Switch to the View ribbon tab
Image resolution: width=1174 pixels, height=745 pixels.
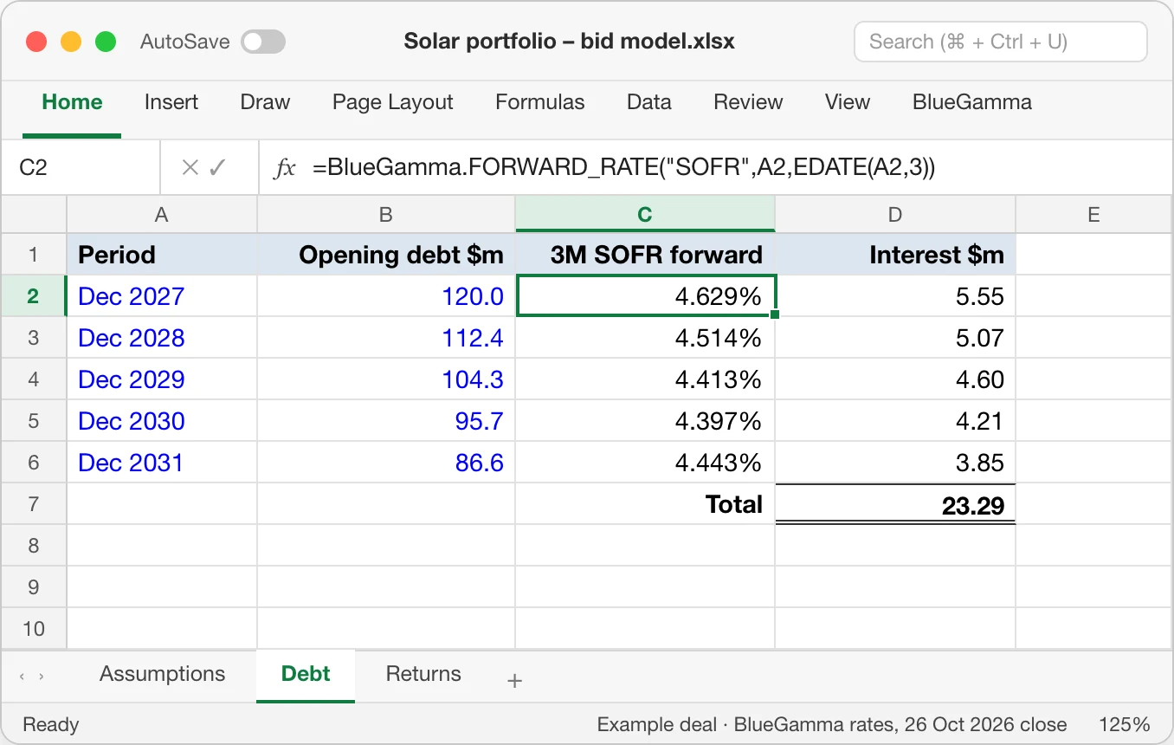coord(848,102)
